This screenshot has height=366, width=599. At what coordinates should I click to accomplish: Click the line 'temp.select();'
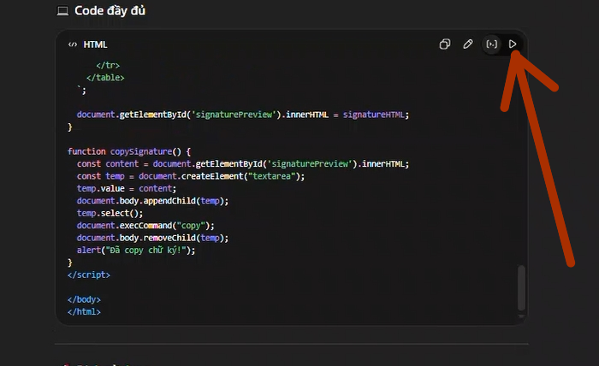pyautogui.click(x=110, y=213)
